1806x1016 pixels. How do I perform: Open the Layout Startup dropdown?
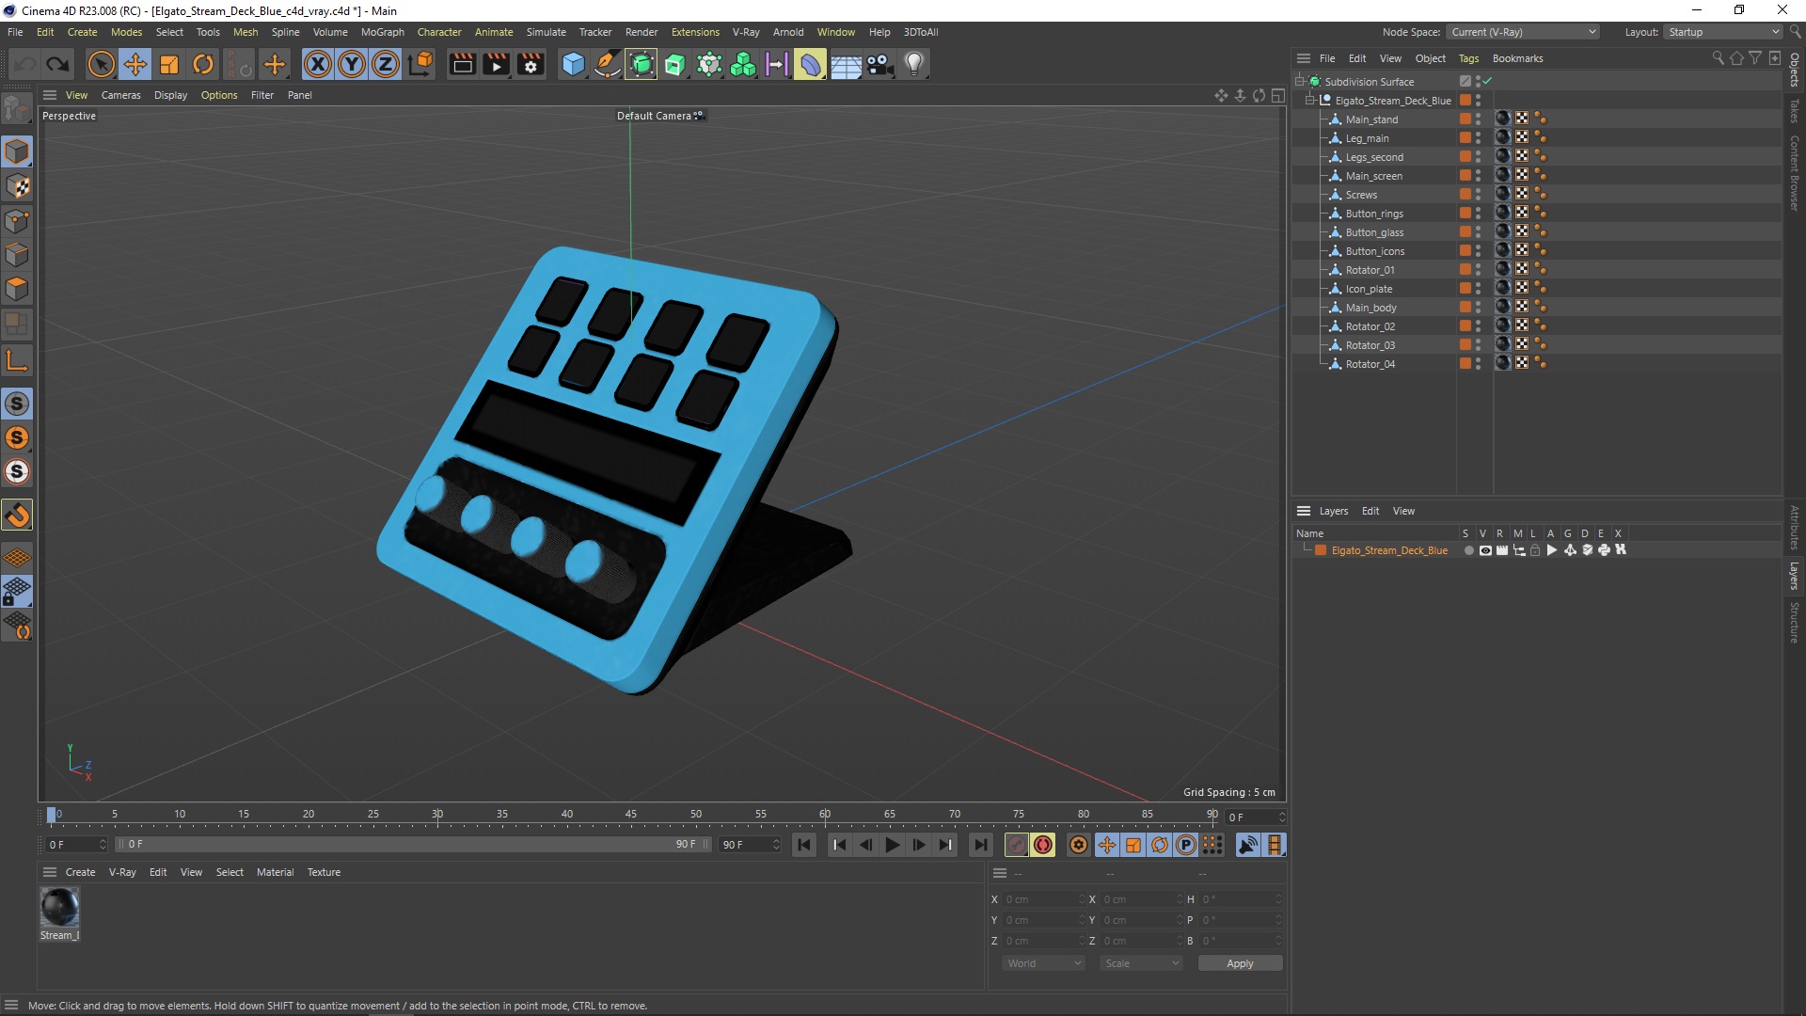pos(1723,32)
